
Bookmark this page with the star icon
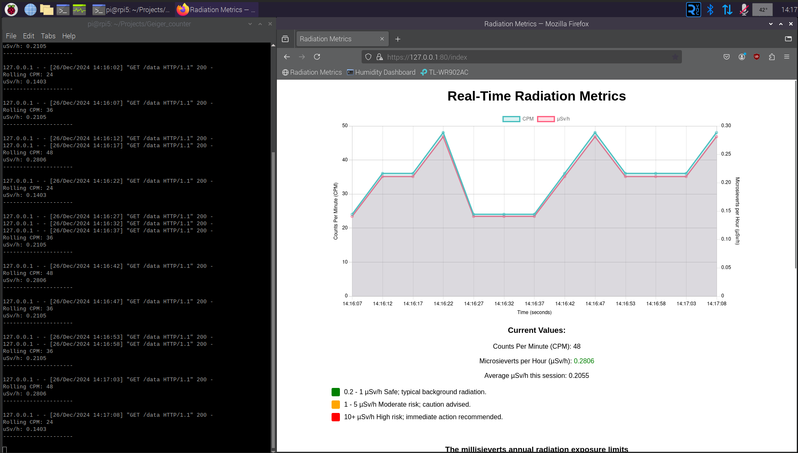[675, 57]
